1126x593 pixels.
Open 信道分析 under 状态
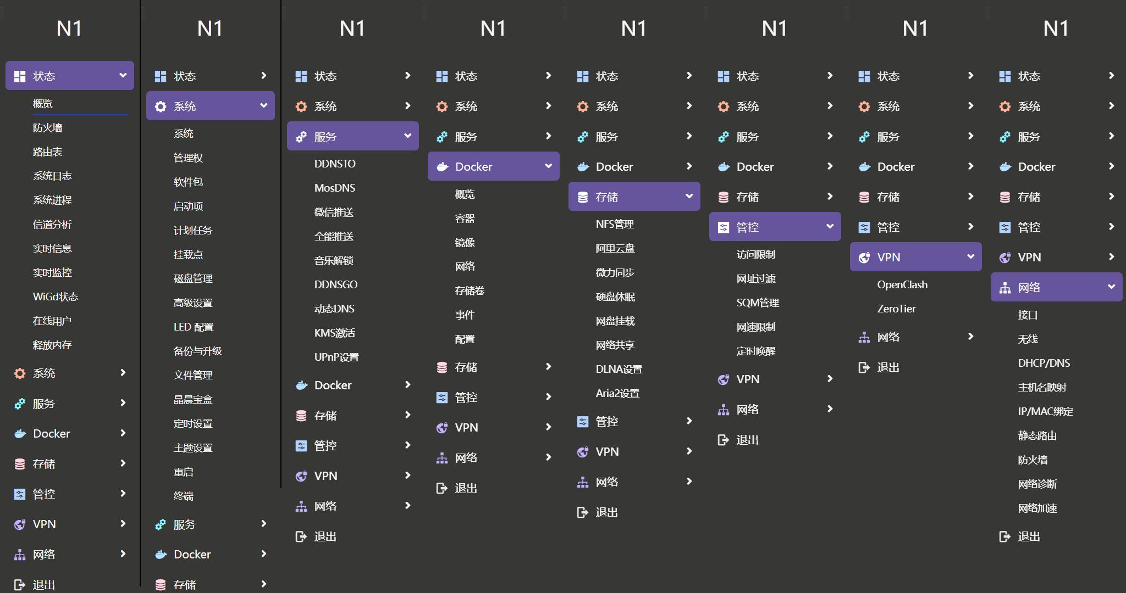pyautogui.click(x=52, y=225)
